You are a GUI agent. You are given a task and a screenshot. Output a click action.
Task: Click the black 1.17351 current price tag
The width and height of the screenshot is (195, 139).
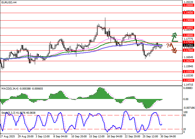pos(189,45)
